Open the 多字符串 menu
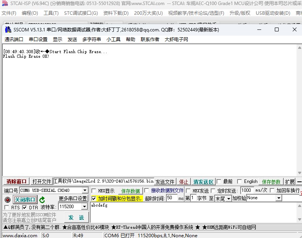 [x=91, y=40]
